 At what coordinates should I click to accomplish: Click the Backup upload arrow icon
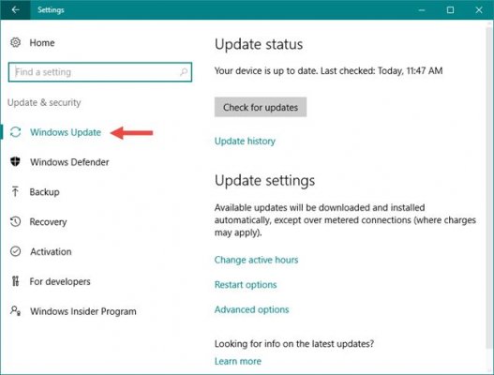pos(15,191)
